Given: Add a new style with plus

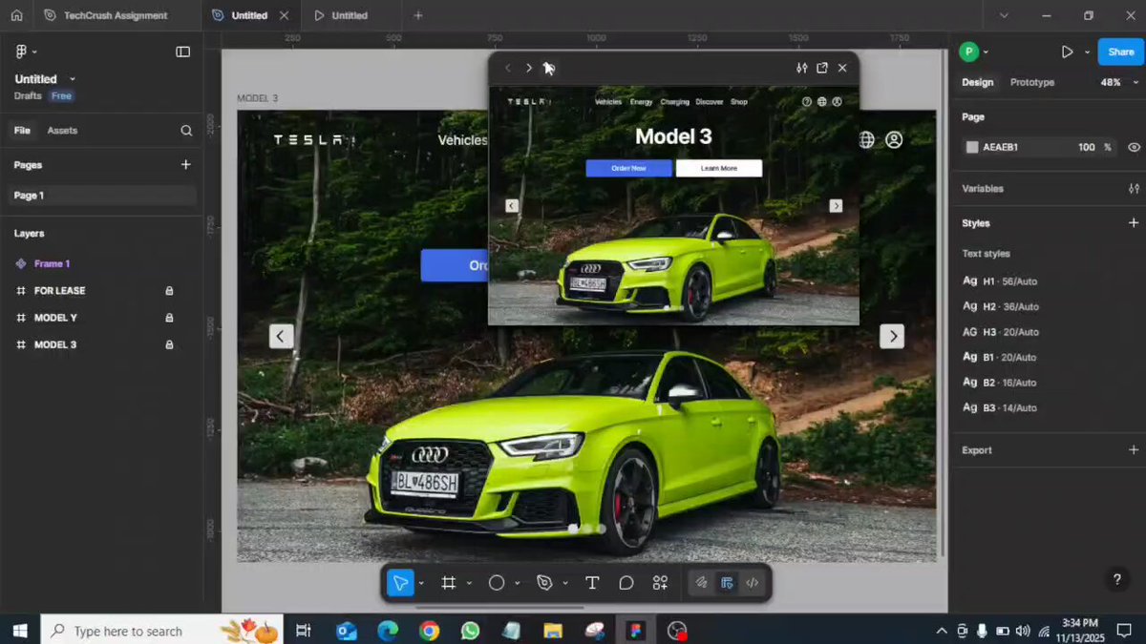Looking at the screenshot, I should pyautogui.click(x=1134, y=223).
